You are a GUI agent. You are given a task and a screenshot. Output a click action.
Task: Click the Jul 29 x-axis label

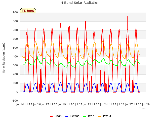click(x=146, y=104)
